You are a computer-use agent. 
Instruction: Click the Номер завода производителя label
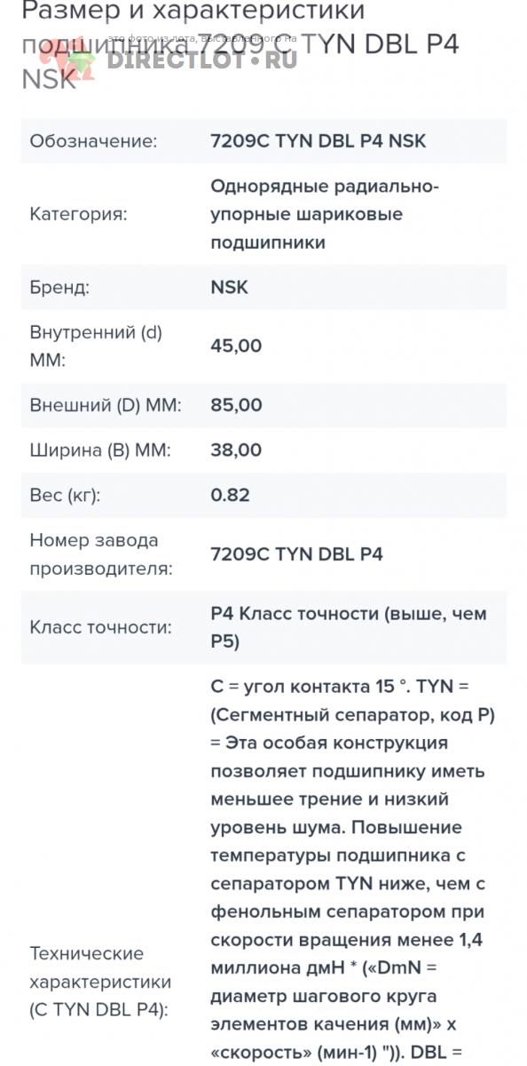101,554
